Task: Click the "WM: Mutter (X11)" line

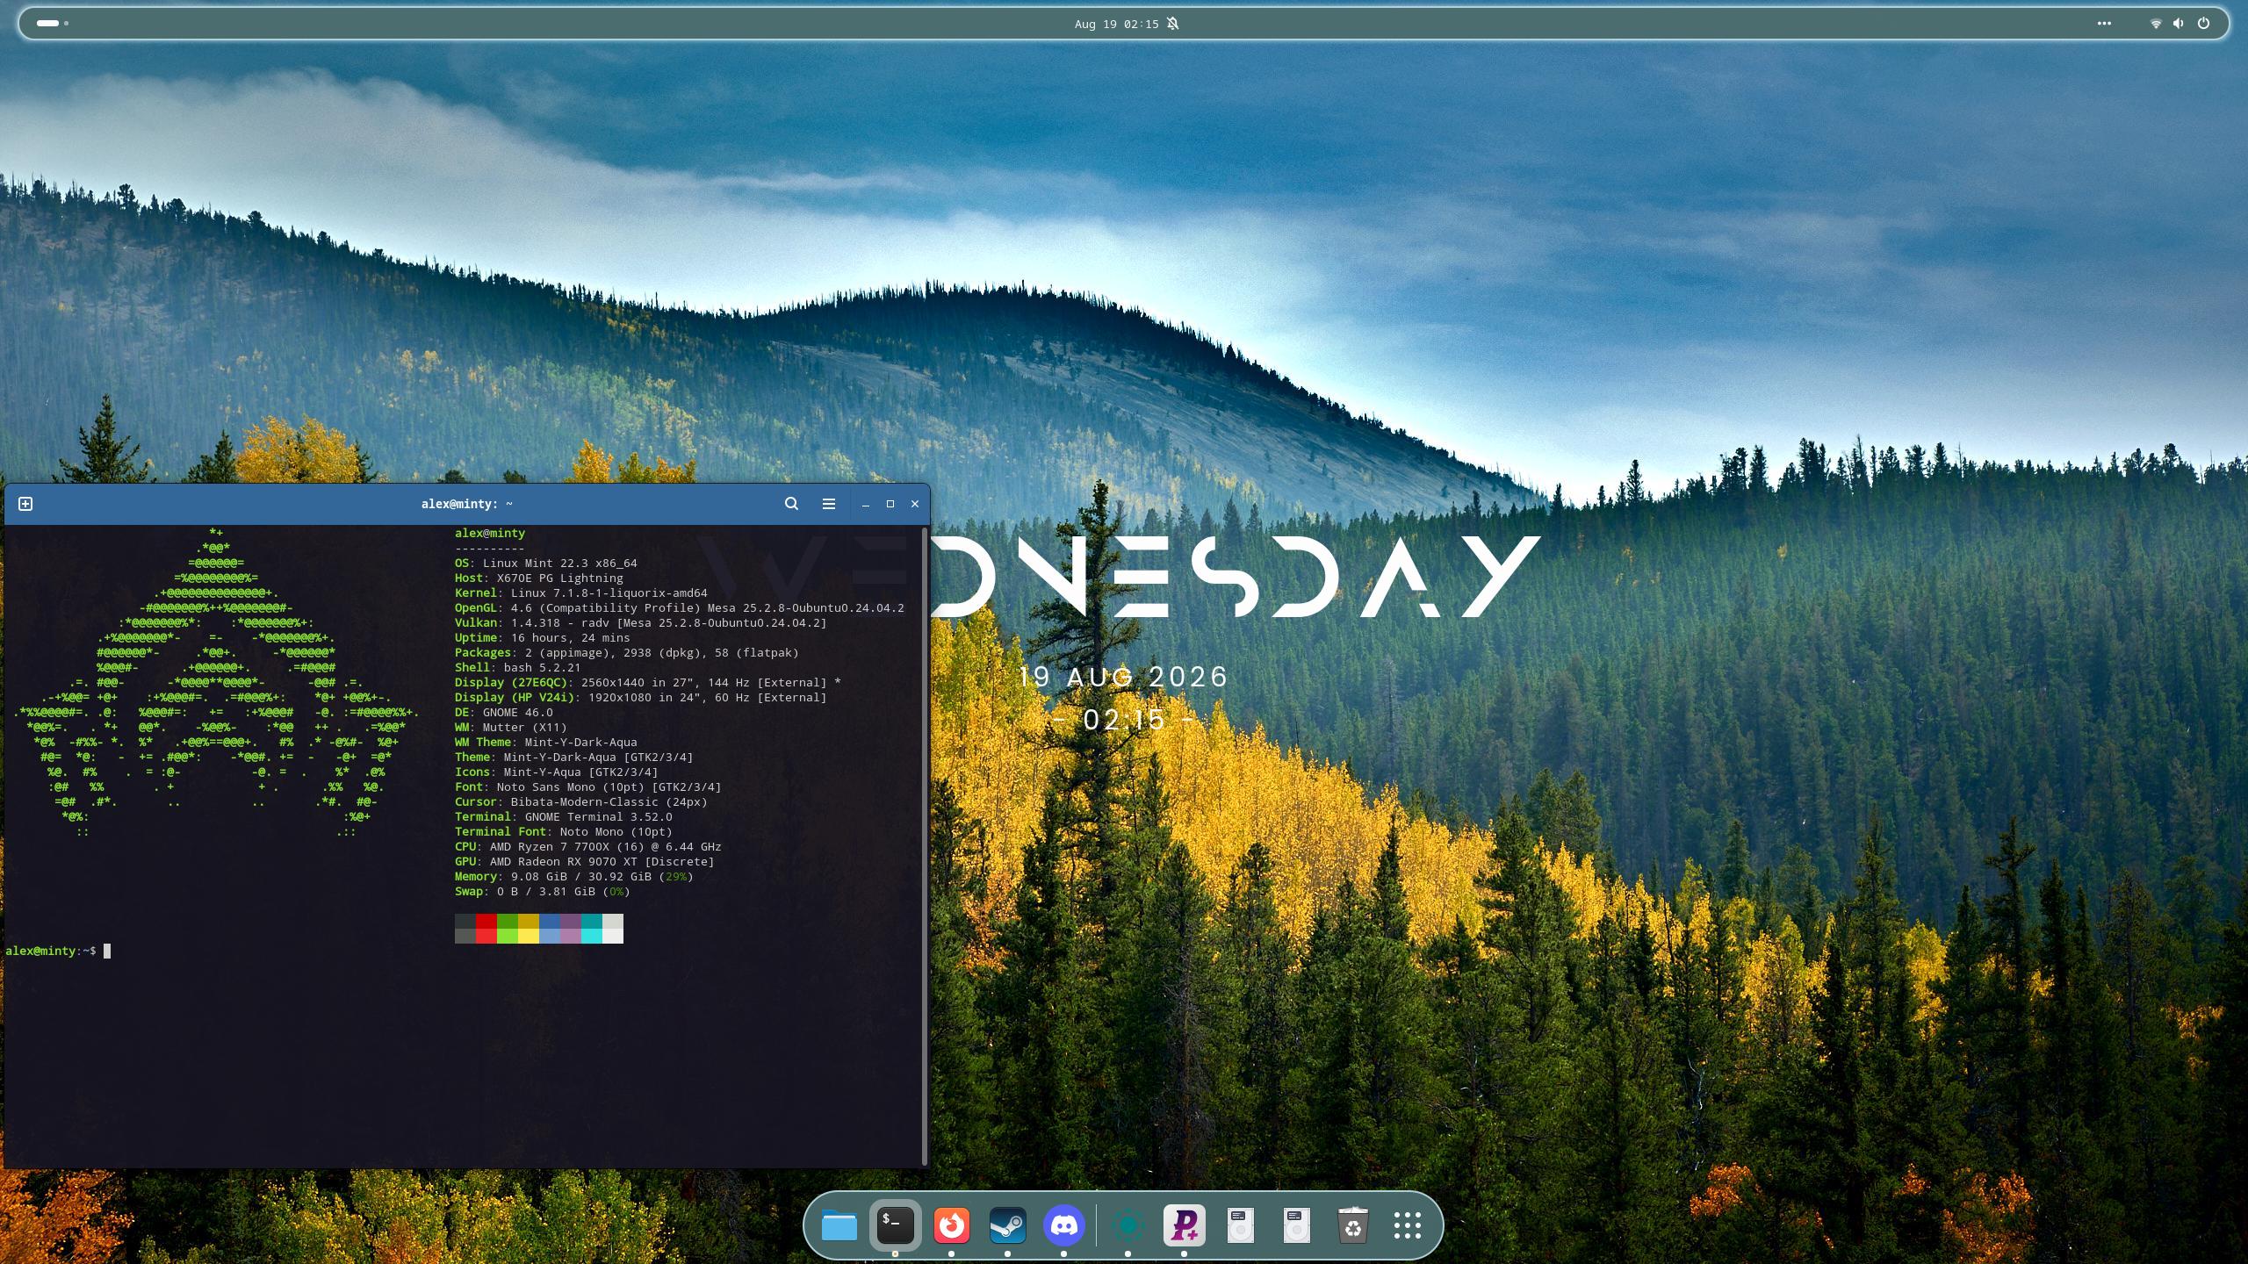Action: point(511,728)
